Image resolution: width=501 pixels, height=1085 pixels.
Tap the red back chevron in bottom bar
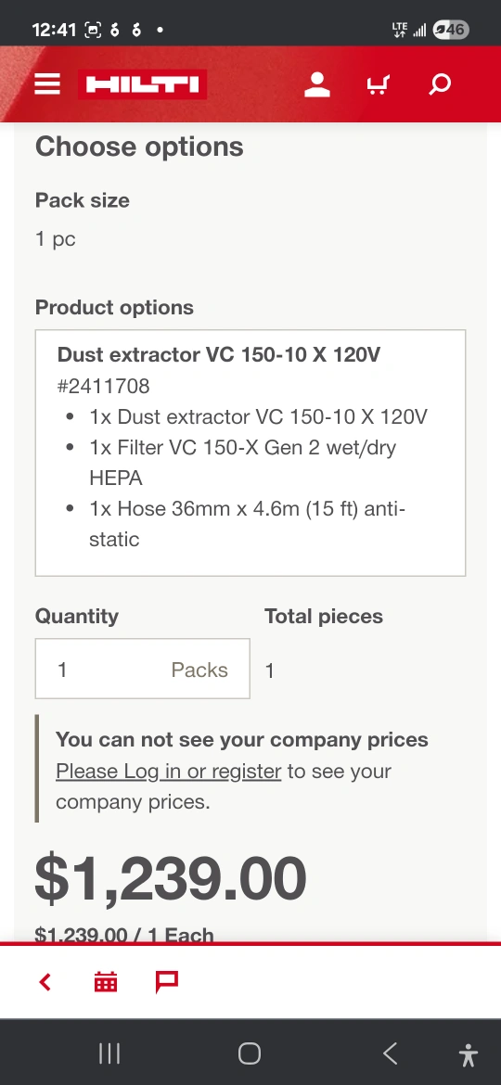(45, 982)
